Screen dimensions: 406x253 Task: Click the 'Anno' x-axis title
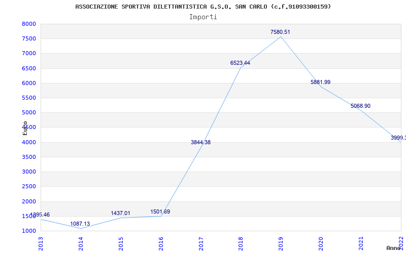pos(393,248)
